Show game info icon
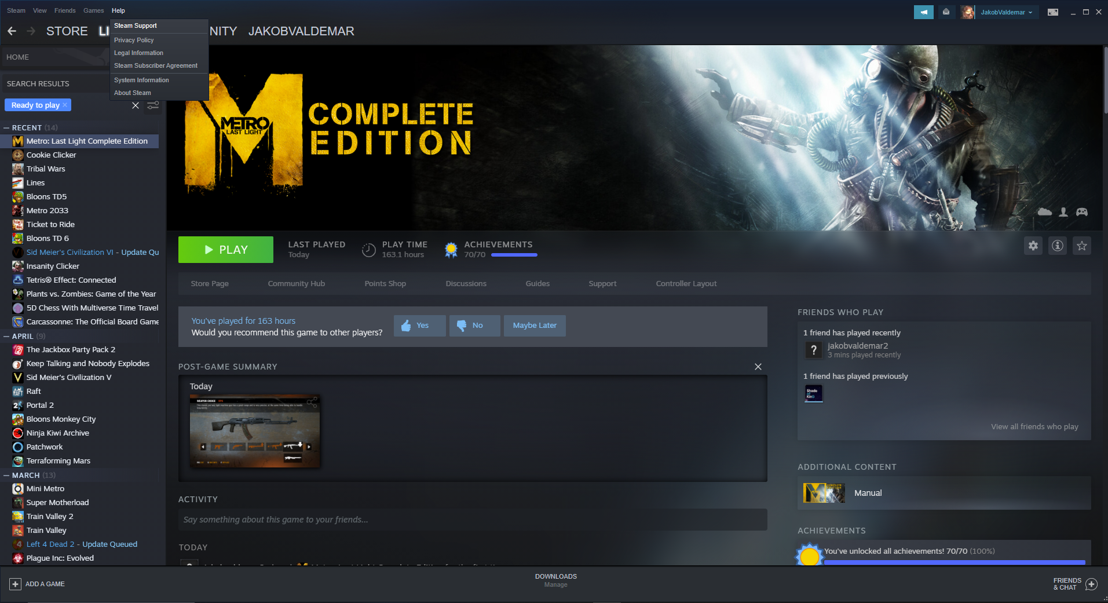 pos(1058,246)
